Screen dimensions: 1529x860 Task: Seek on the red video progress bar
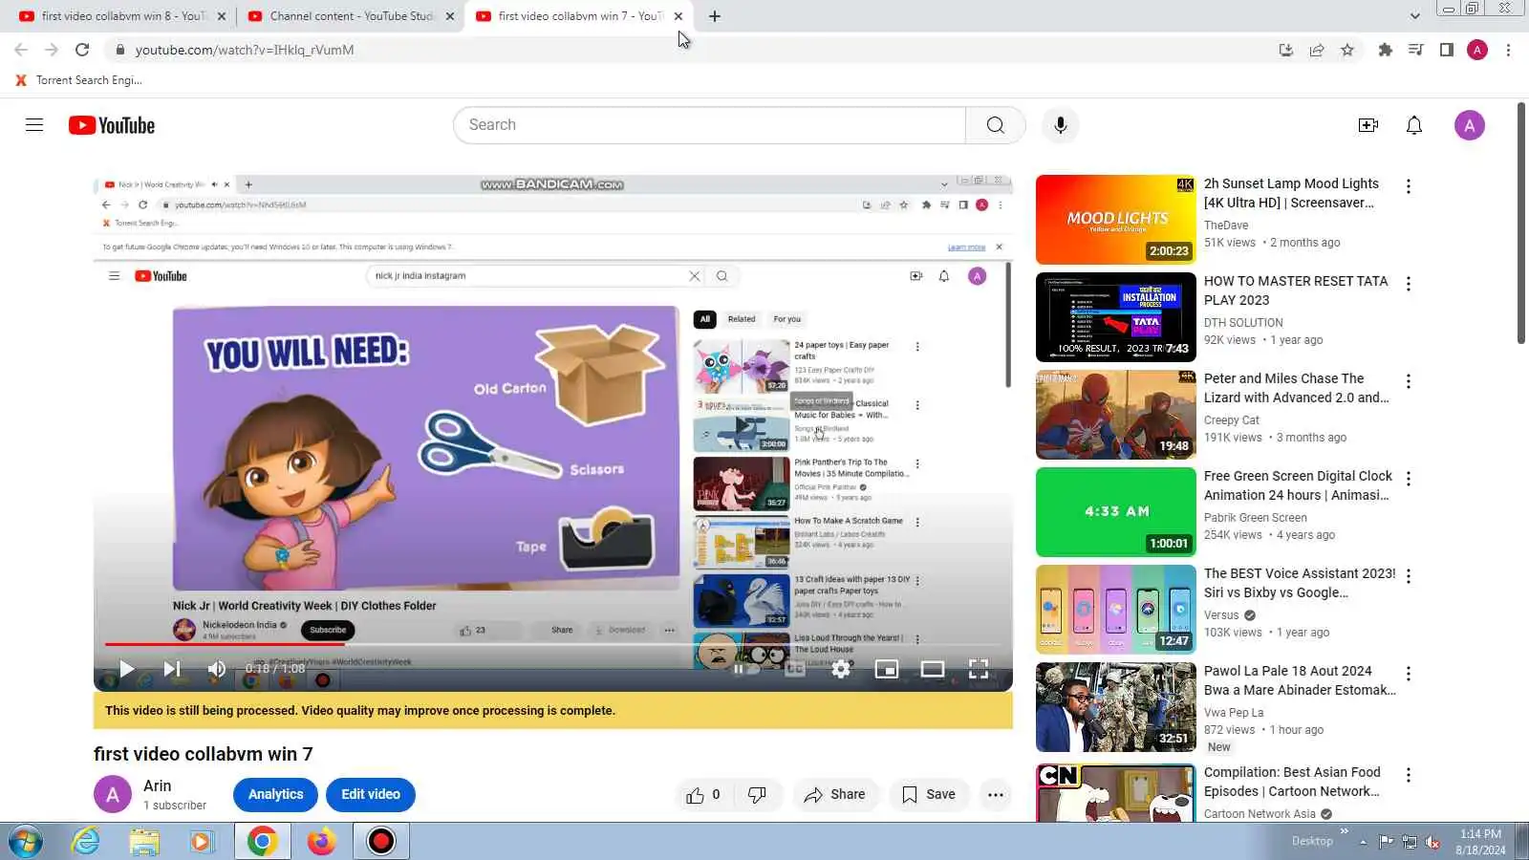pyautogui.click(x=553, y=644)
